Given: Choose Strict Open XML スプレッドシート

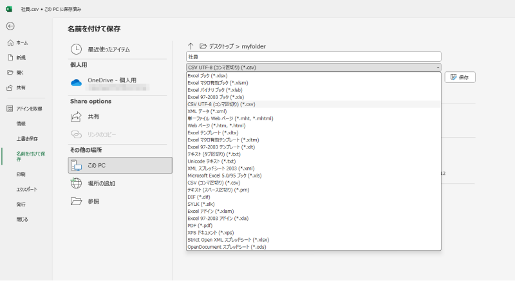Looking at the screenshot, I should click(x=314, y=240).
